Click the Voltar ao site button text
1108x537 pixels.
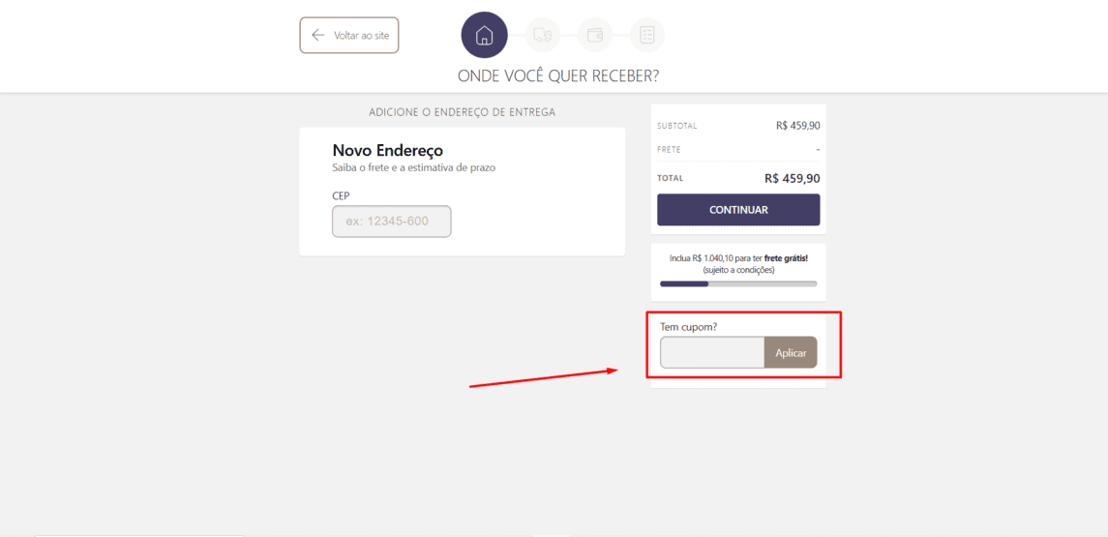(362, 36)
